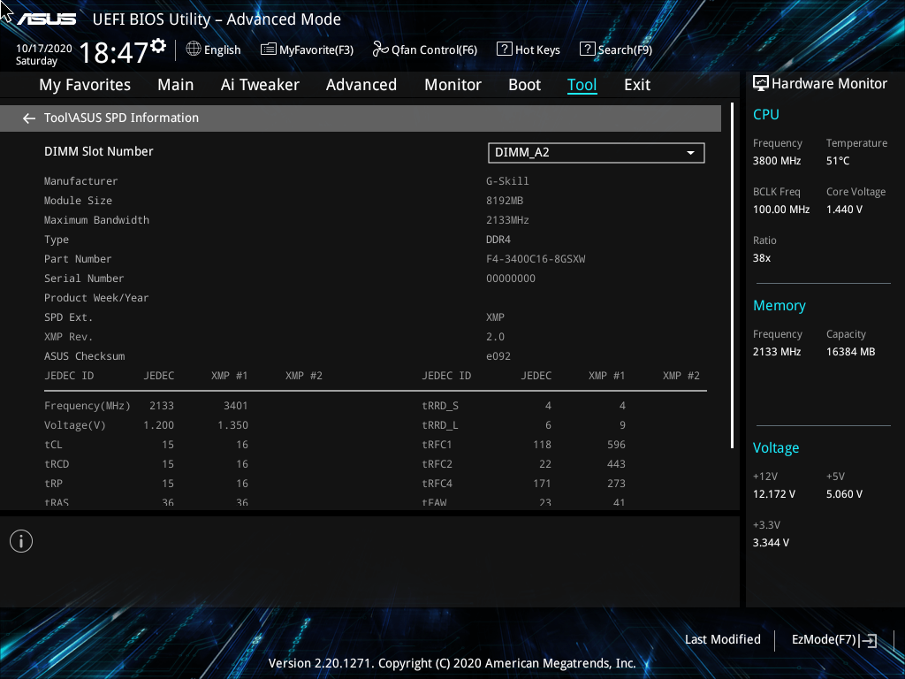Click the tRFC1 XMP value 596

click(616, 445)
